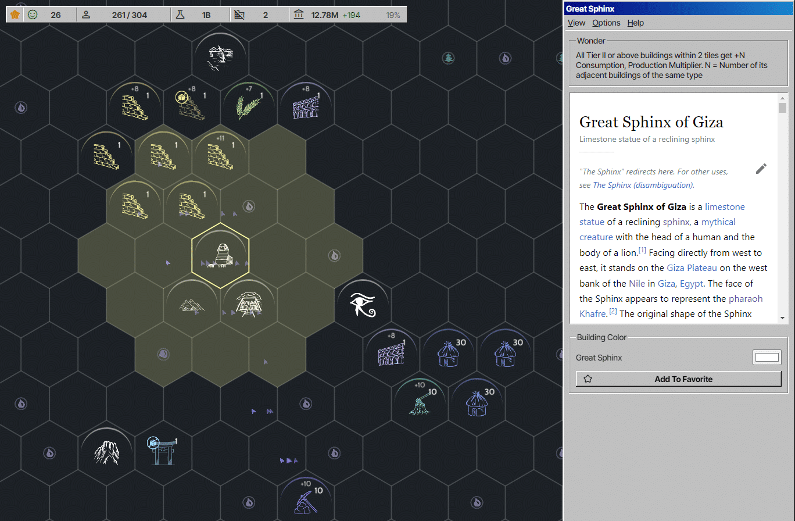The width and height of the screenshot is (795, 521).
Task: Click the Great Sphinx building color swatch
Action: [767, 358]
